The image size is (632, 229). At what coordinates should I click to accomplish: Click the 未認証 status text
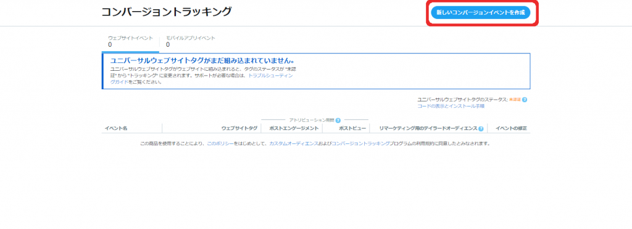tap(515, 100)
